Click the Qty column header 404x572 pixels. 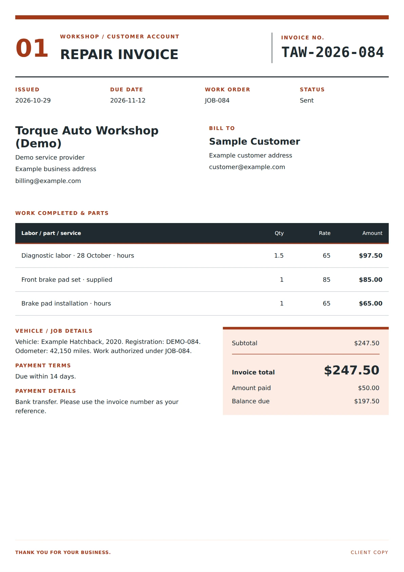point(279,233)
